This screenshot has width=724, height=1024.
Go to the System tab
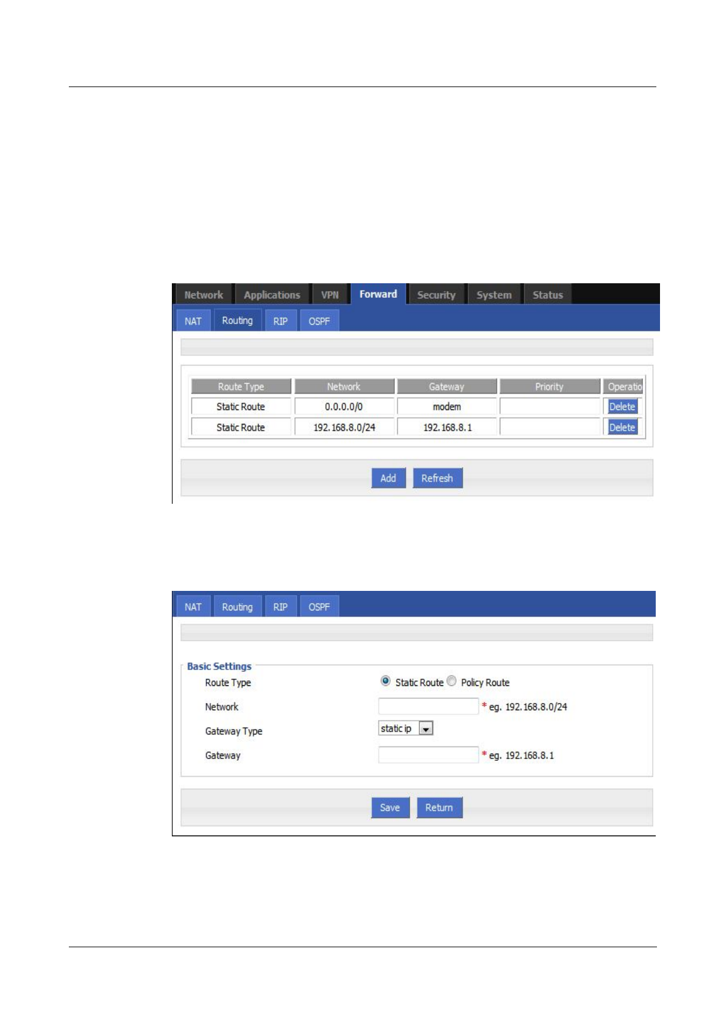pyautogui.click(x=494, y=295)
